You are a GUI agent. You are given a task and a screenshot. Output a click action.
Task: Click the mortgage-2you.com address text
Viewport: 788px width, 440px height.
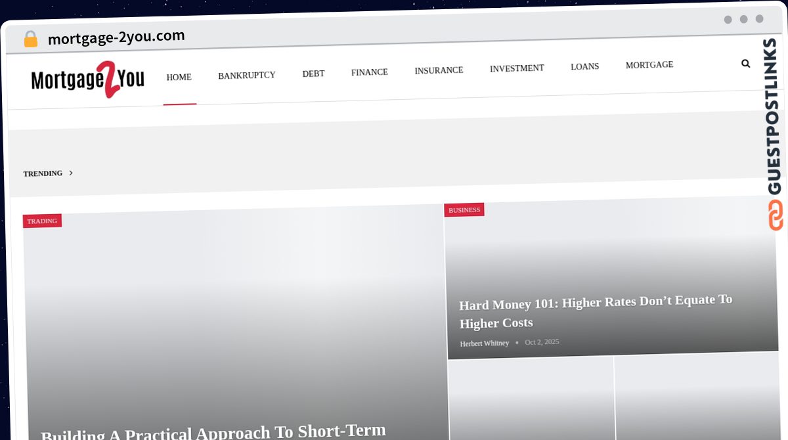116,37
